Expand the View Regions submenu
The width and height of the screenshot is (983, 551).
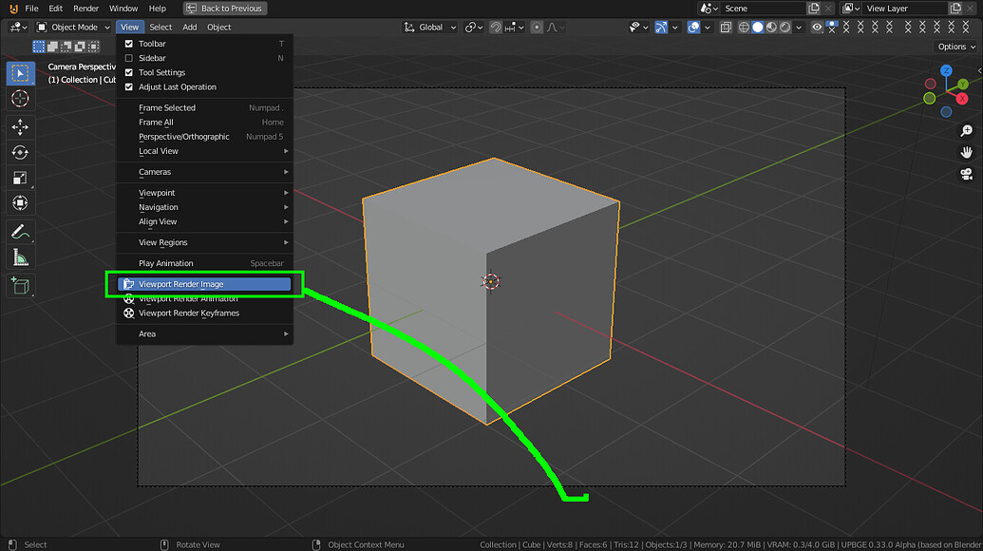[x=204, y=242]
